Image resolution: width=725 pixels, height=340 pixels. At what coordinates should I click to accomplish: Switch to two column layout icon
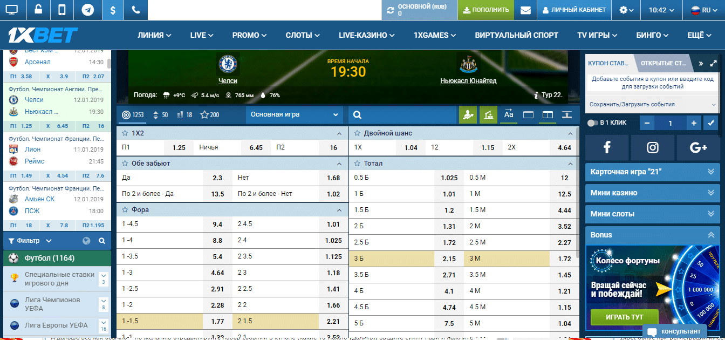point(548,114)
